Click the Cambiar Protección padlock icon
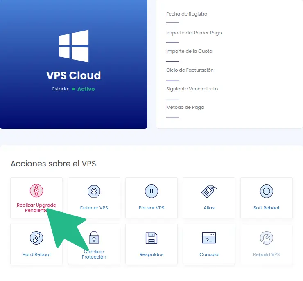 [94, 237]
